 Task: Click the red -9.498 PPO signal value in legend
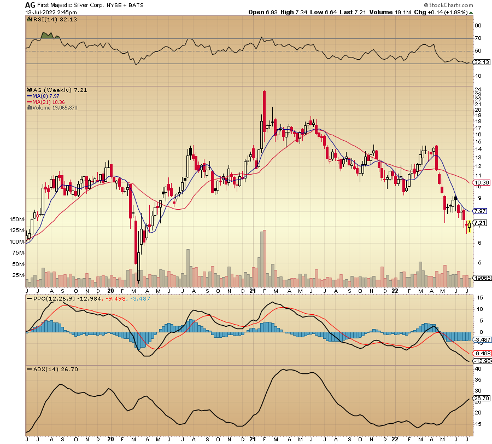(x=115, y=299)
